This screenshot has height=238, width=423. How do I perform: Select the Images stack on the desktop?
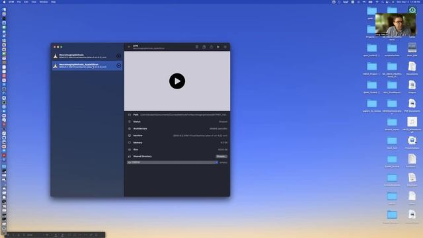(x=412, y=85)
